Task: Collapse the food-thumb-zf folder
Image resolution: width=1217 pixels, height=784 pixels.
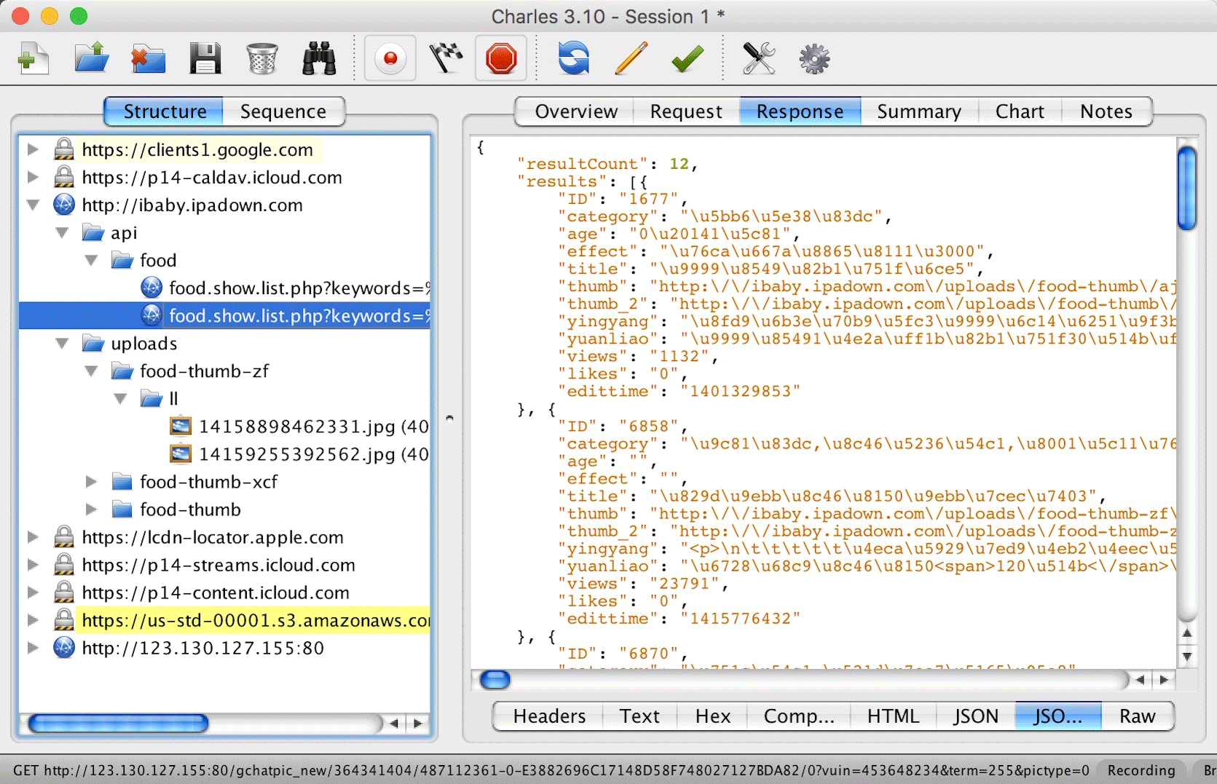Action: [91, 371]
